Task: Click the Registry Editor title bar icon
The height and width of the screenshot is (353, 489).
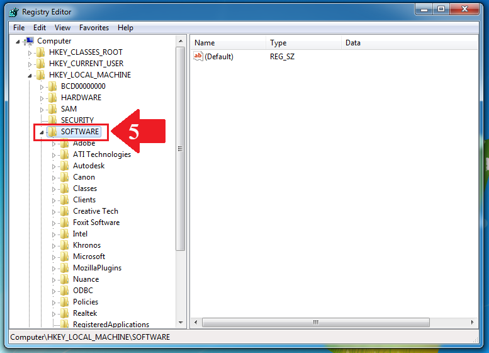Action: point(14,12)
